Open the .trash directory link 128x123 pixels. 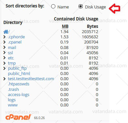(x=13, y=89)
